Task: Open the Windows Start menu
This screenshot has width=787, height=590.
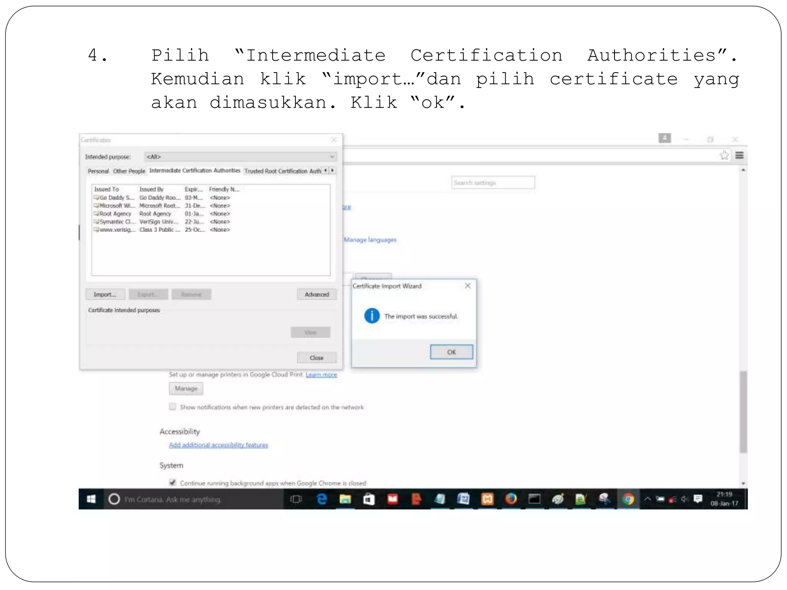Action: pyautogui.click(x=91, y=499)
